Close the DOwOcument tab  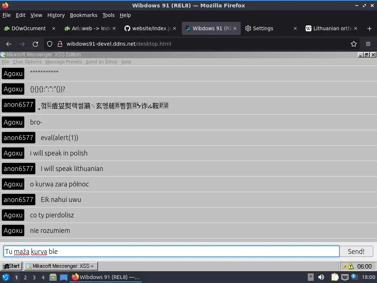point(54,28)
